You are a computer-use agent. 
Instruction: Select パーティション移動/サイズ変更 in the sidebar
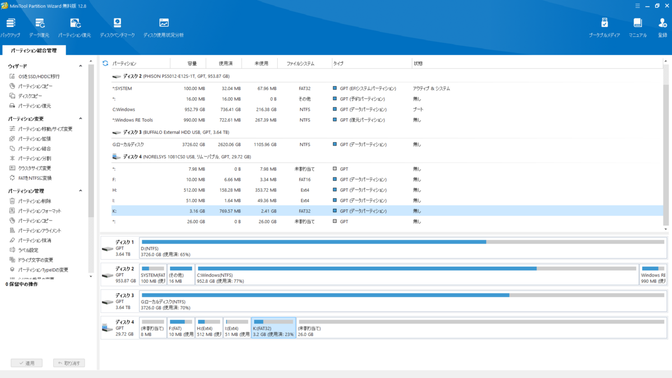(x=40, y=129)
